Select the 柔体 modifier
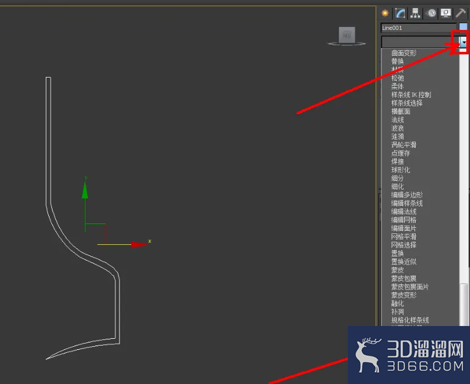This screenshot has height=384, width=470. pos(397,86)
